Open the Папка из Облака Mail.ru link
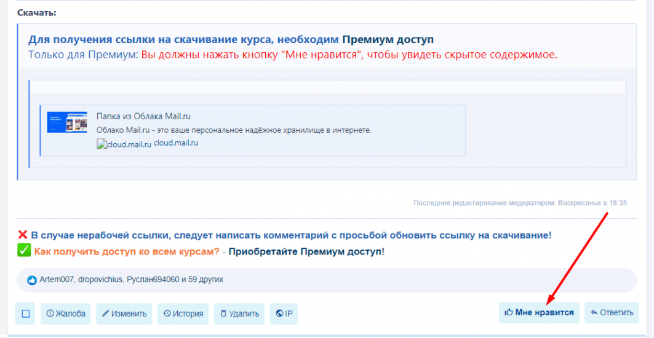 click(x=143, y=116)
